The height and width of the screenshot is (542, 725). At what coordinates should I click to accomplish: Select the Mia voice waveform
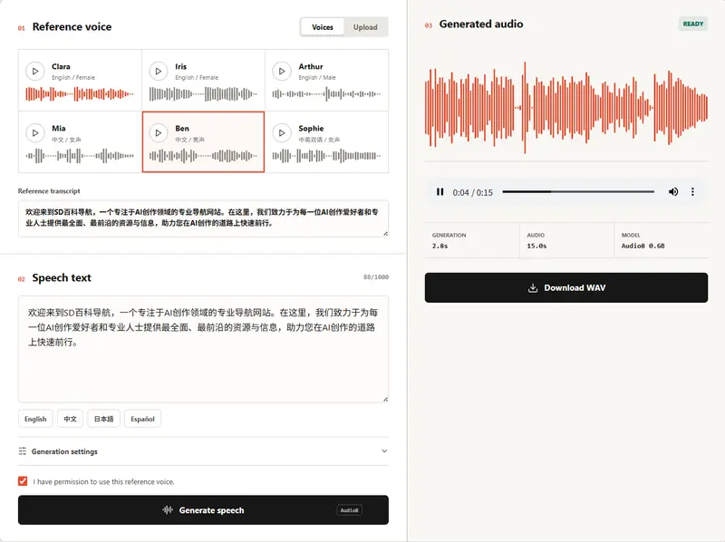coord(80,156)
